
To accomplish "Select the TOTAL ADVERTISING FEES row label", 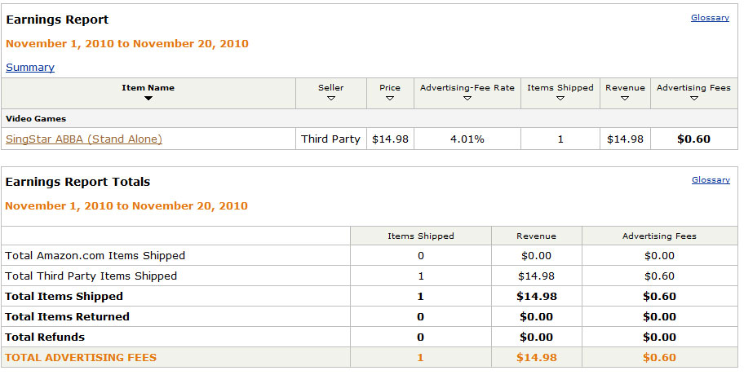I will pyautogui.click(x=81, y=357).
